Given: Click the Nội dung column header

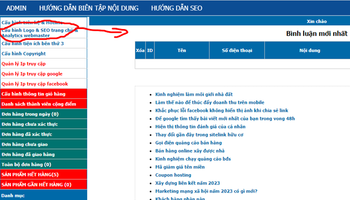Looking at the screenshot, I should (310, 51).
